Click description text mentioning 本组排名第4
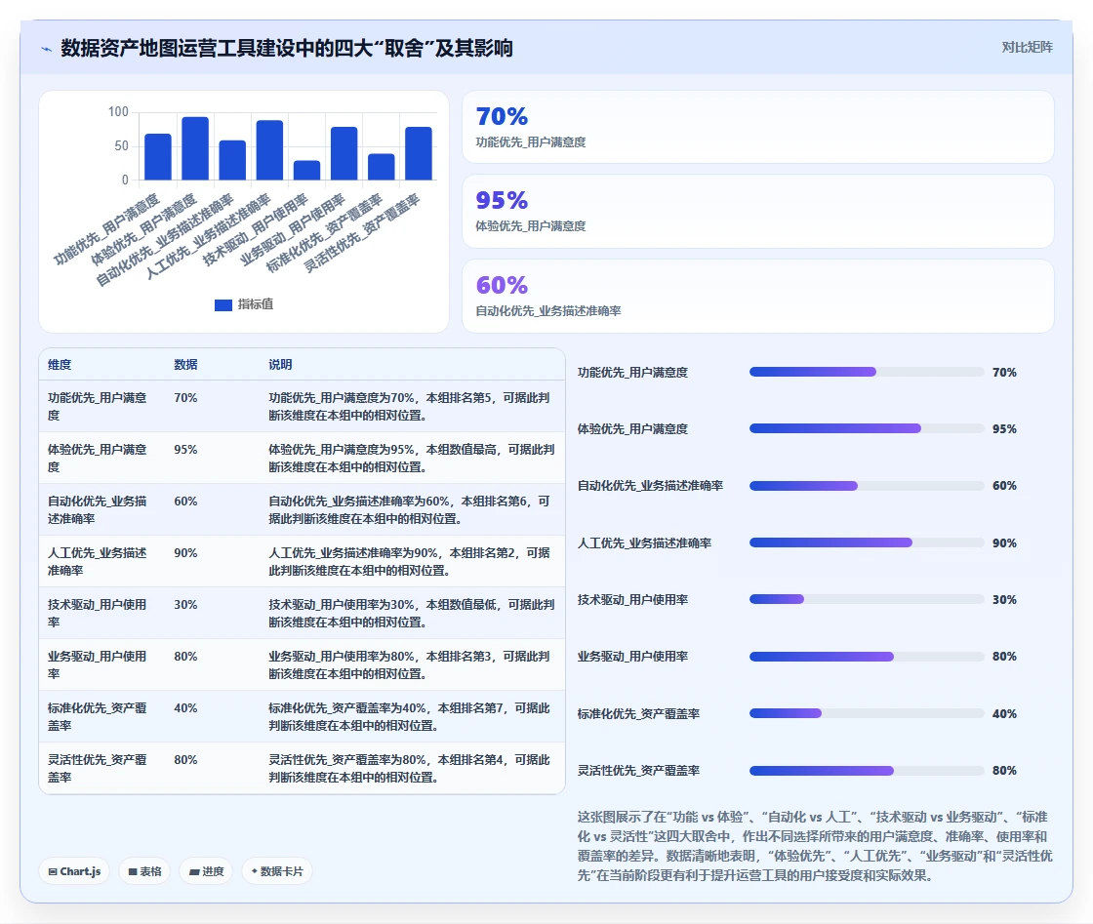 (410, 768)
